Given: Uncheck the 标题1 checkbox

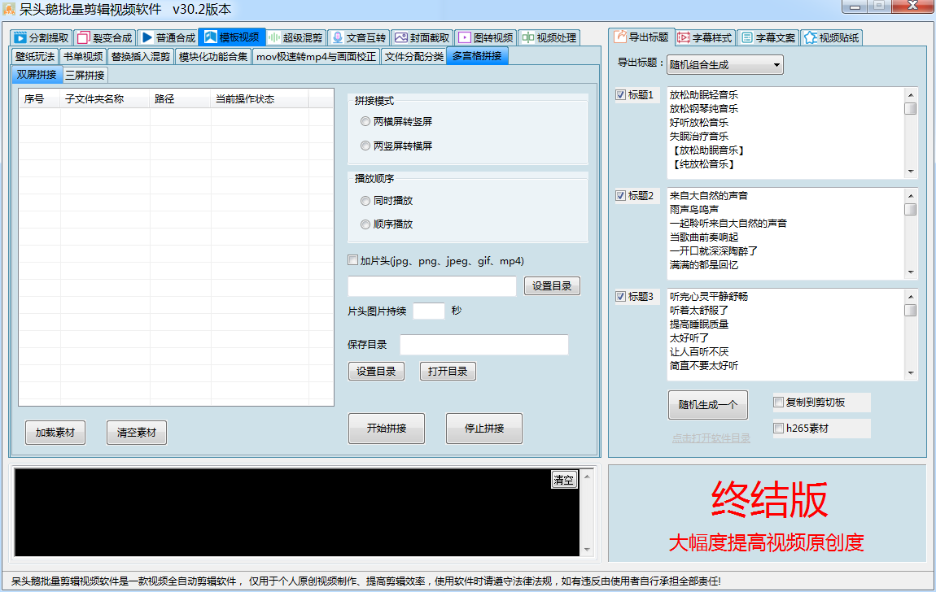Looking at the screenshot, I should tap(620, 95).
